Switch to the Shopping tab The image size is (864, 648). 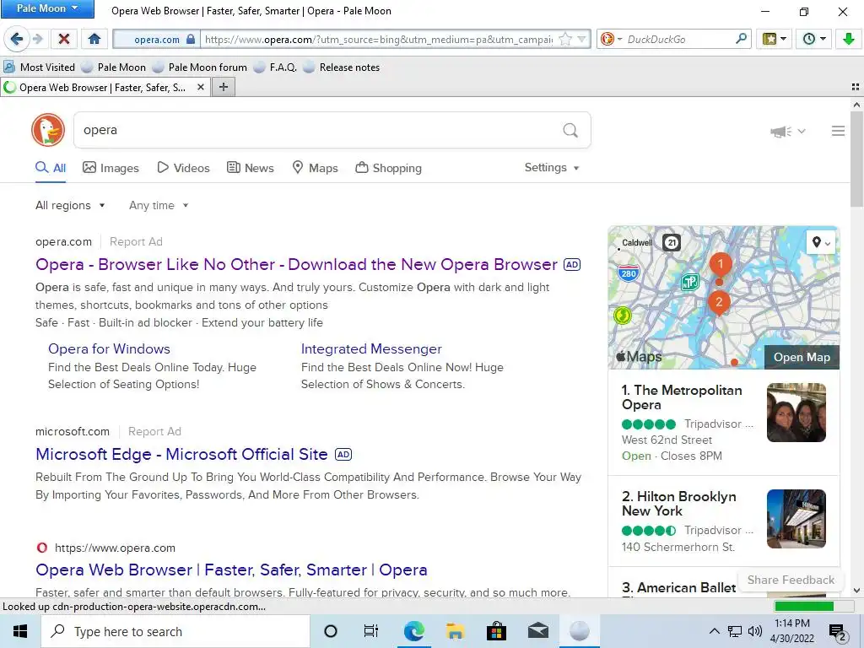388,168
